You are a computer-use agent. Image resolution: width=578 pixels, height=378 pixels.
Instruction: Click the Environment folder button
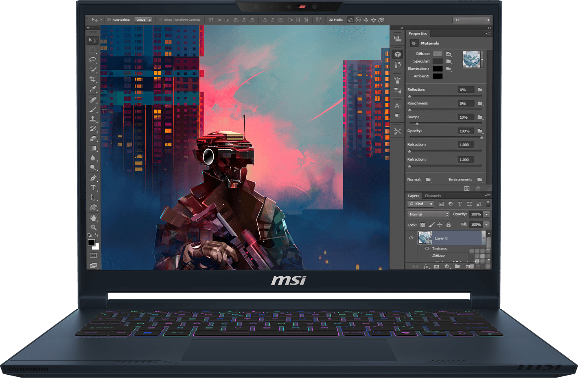[480, 179]
